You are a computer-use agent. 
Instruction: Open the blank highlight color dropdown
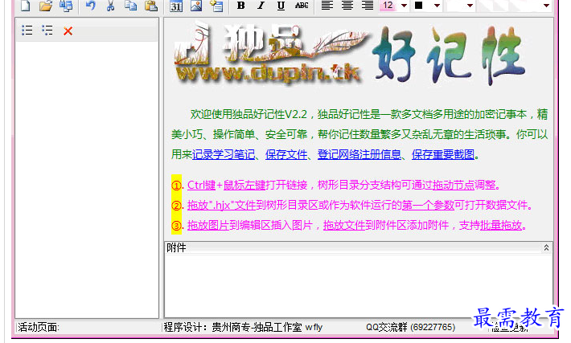[470, 6]
